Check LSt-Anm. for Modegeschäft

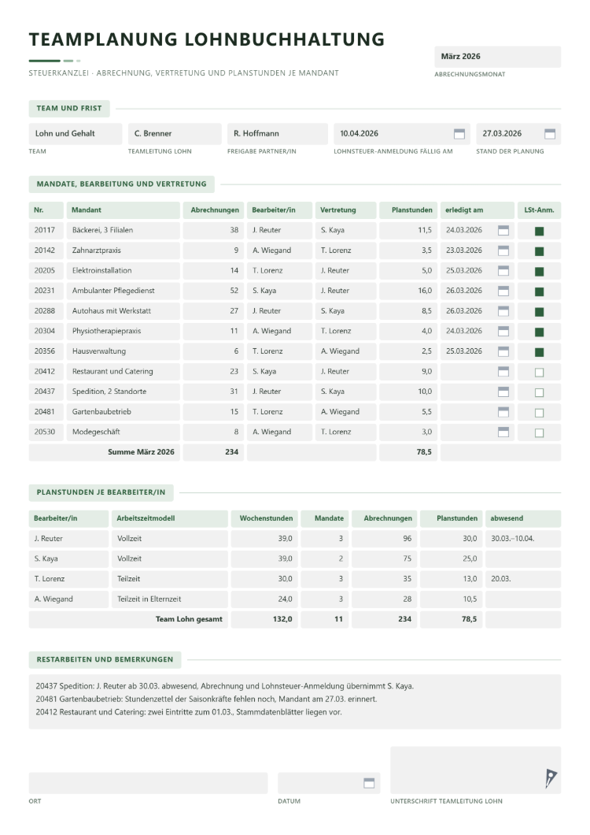click(x=540, y=433)
